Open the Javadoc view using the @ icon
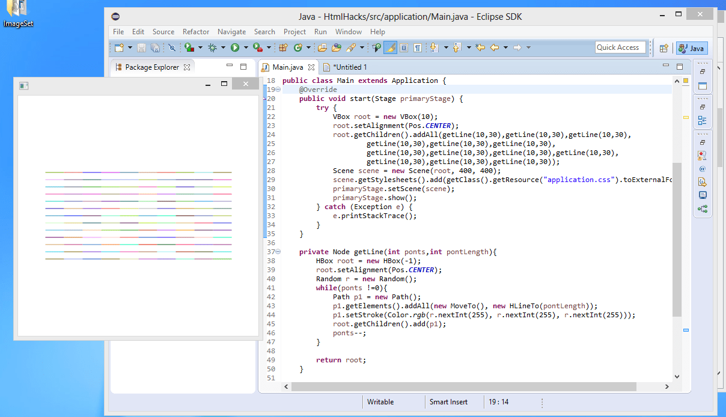 (702, 169)
